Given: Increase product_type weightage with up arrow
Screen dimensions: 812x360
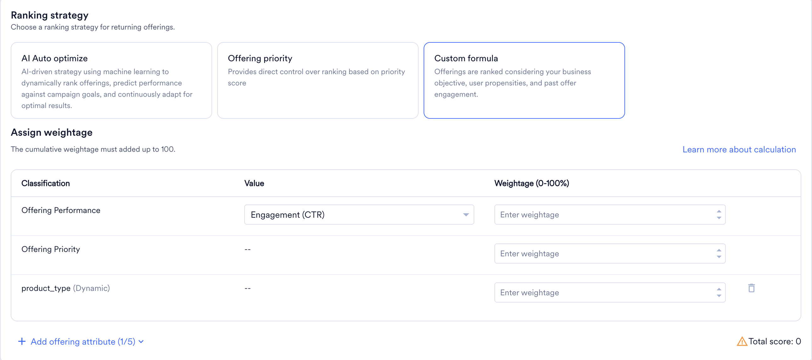Looking at the screenshot, I should pyautogui.click(x=719, y=290).
